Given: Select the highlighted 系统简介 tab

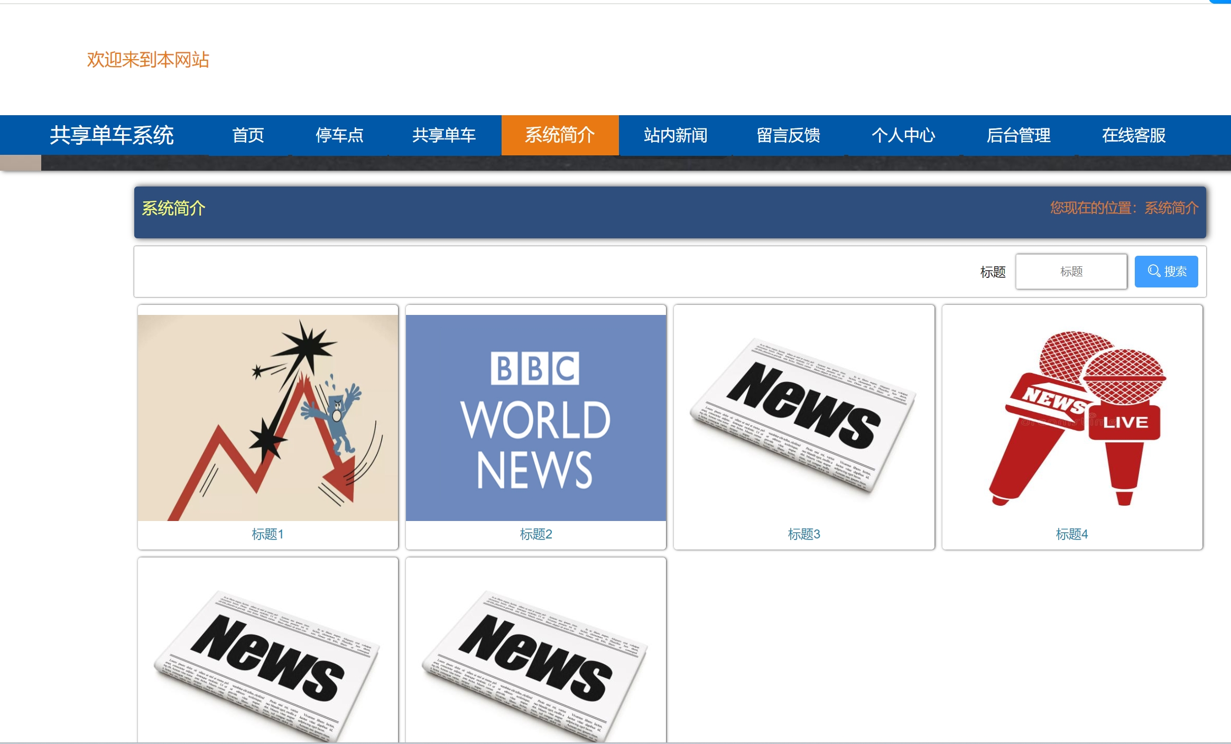Looking at the screenshot, I should click(x=560, y=135).
